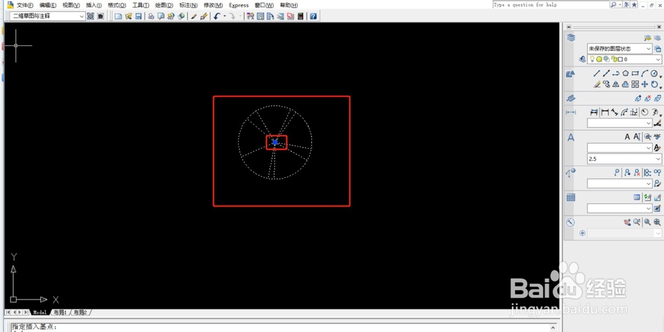Select the Erase modify tool
The image size is (664, 332).
(597, 84)
